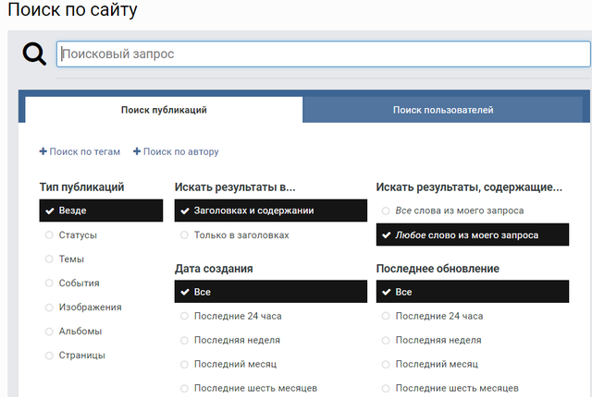Click the magnifying glass search icon
This screenshot has width=592, height=397.
click(x=34, y=54)
